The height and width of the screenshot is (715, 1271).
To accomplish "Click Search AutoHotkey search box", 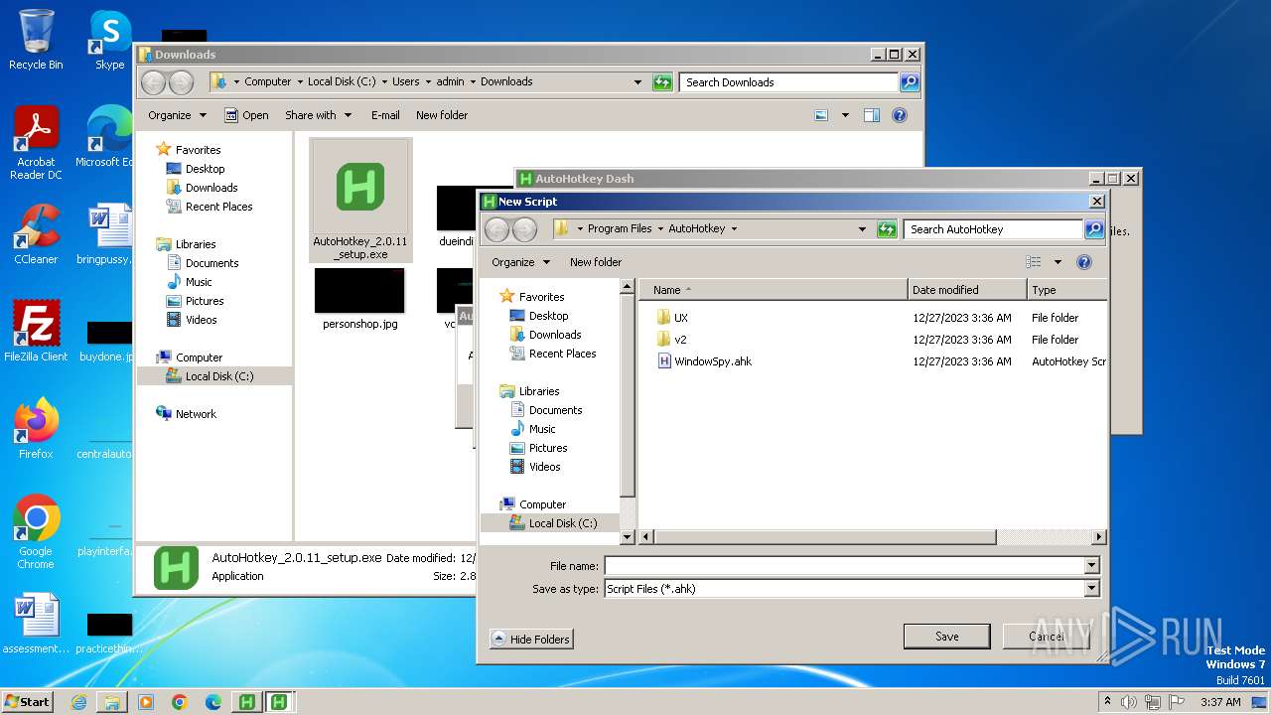I will (x=993, y=229).
